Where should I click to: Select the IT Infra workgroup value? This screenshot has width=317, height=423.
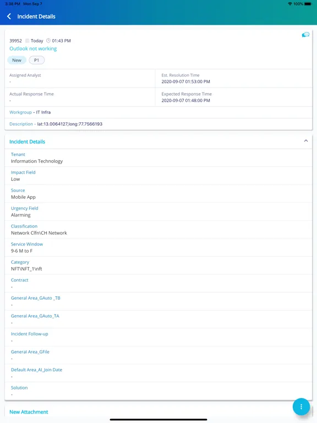(43, 112)
